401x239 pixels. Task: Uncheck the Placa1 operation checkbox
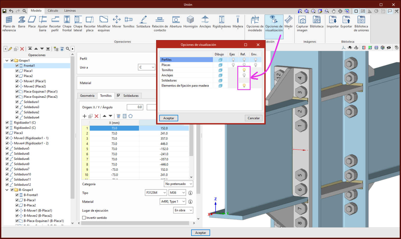(x=17, y=71)
